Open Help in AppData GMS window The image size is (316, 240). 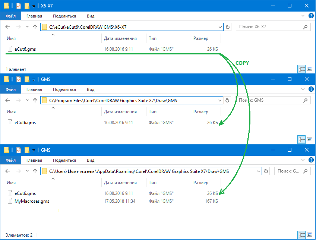(x=311, y=160)
